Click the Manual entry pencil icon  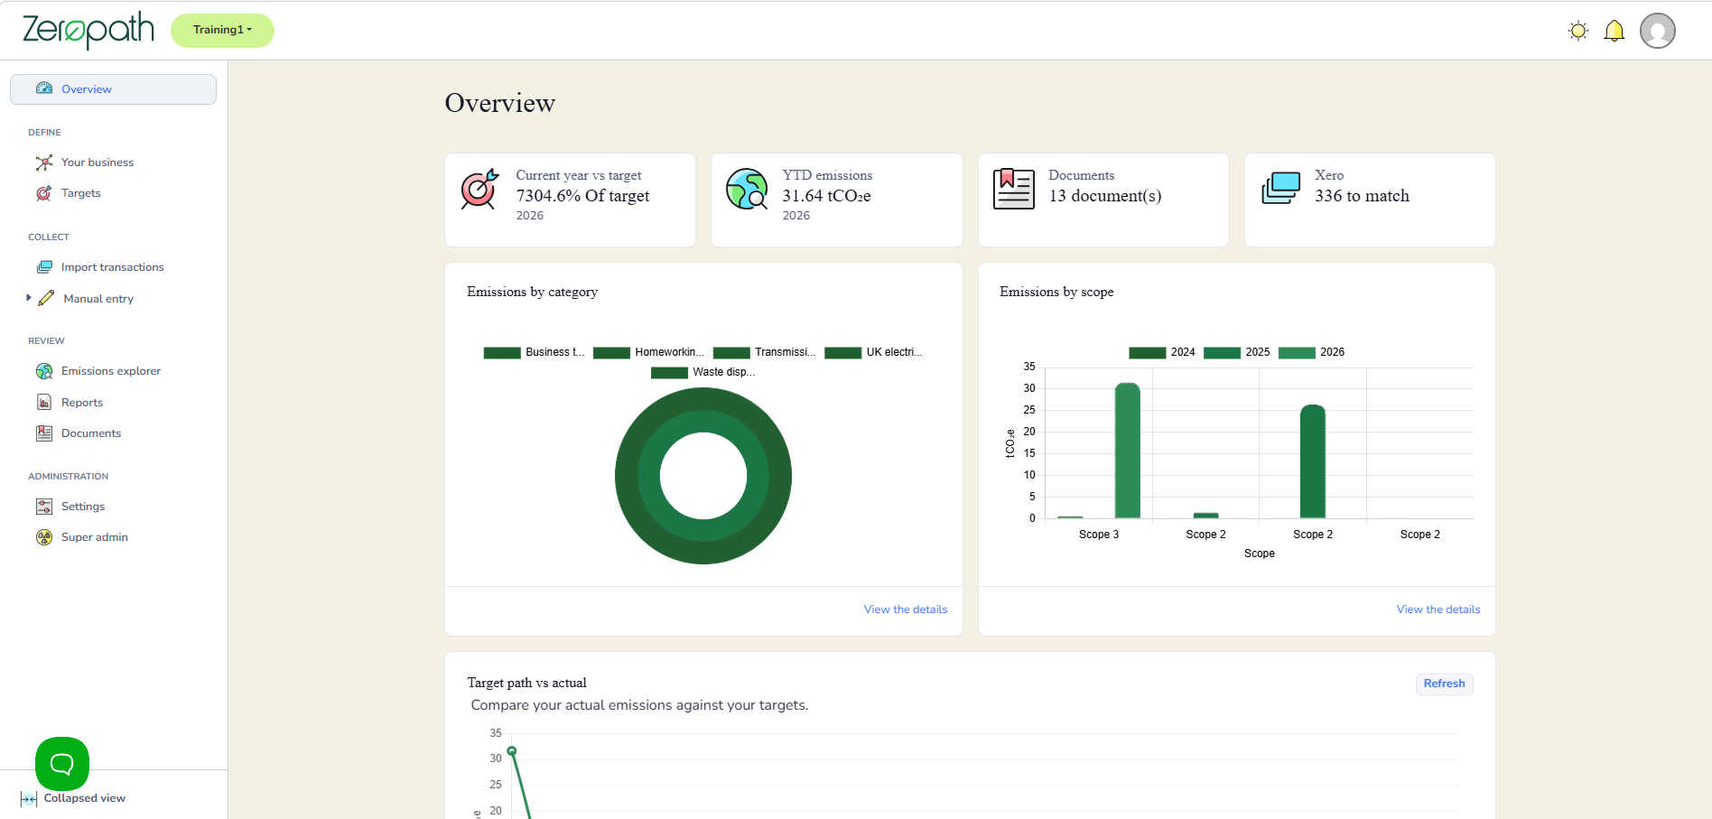click(x=46, y=298)
